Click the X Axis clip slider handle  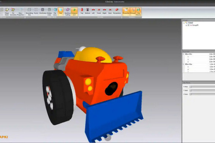[x=191, y=87]
